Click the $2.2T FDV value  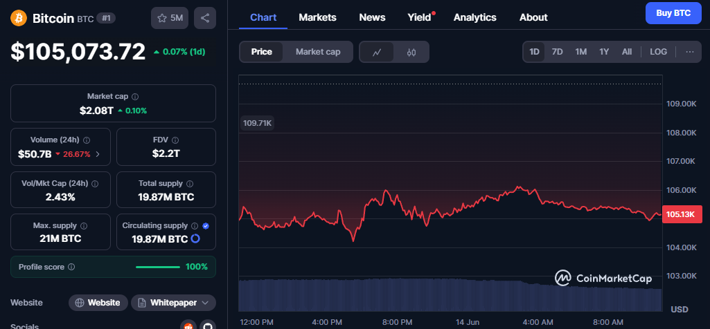[166, 154]
